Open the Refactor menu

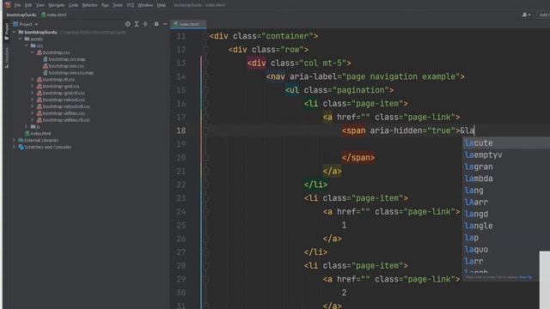coord(89,5)
